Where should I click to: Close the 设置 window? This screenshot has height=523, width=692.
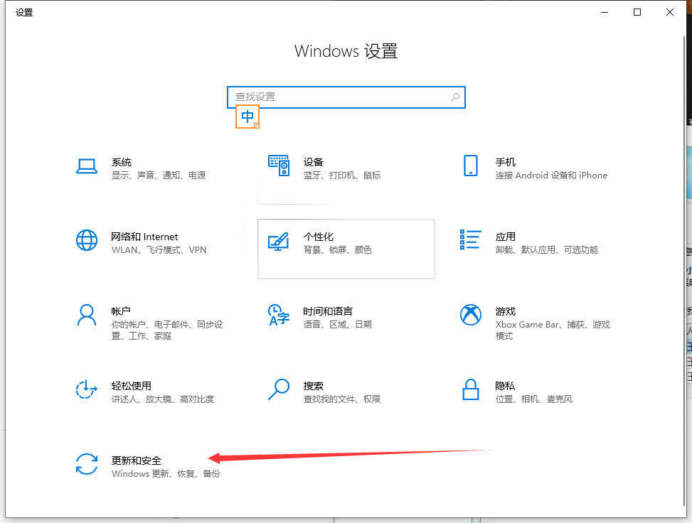point(670,12)
